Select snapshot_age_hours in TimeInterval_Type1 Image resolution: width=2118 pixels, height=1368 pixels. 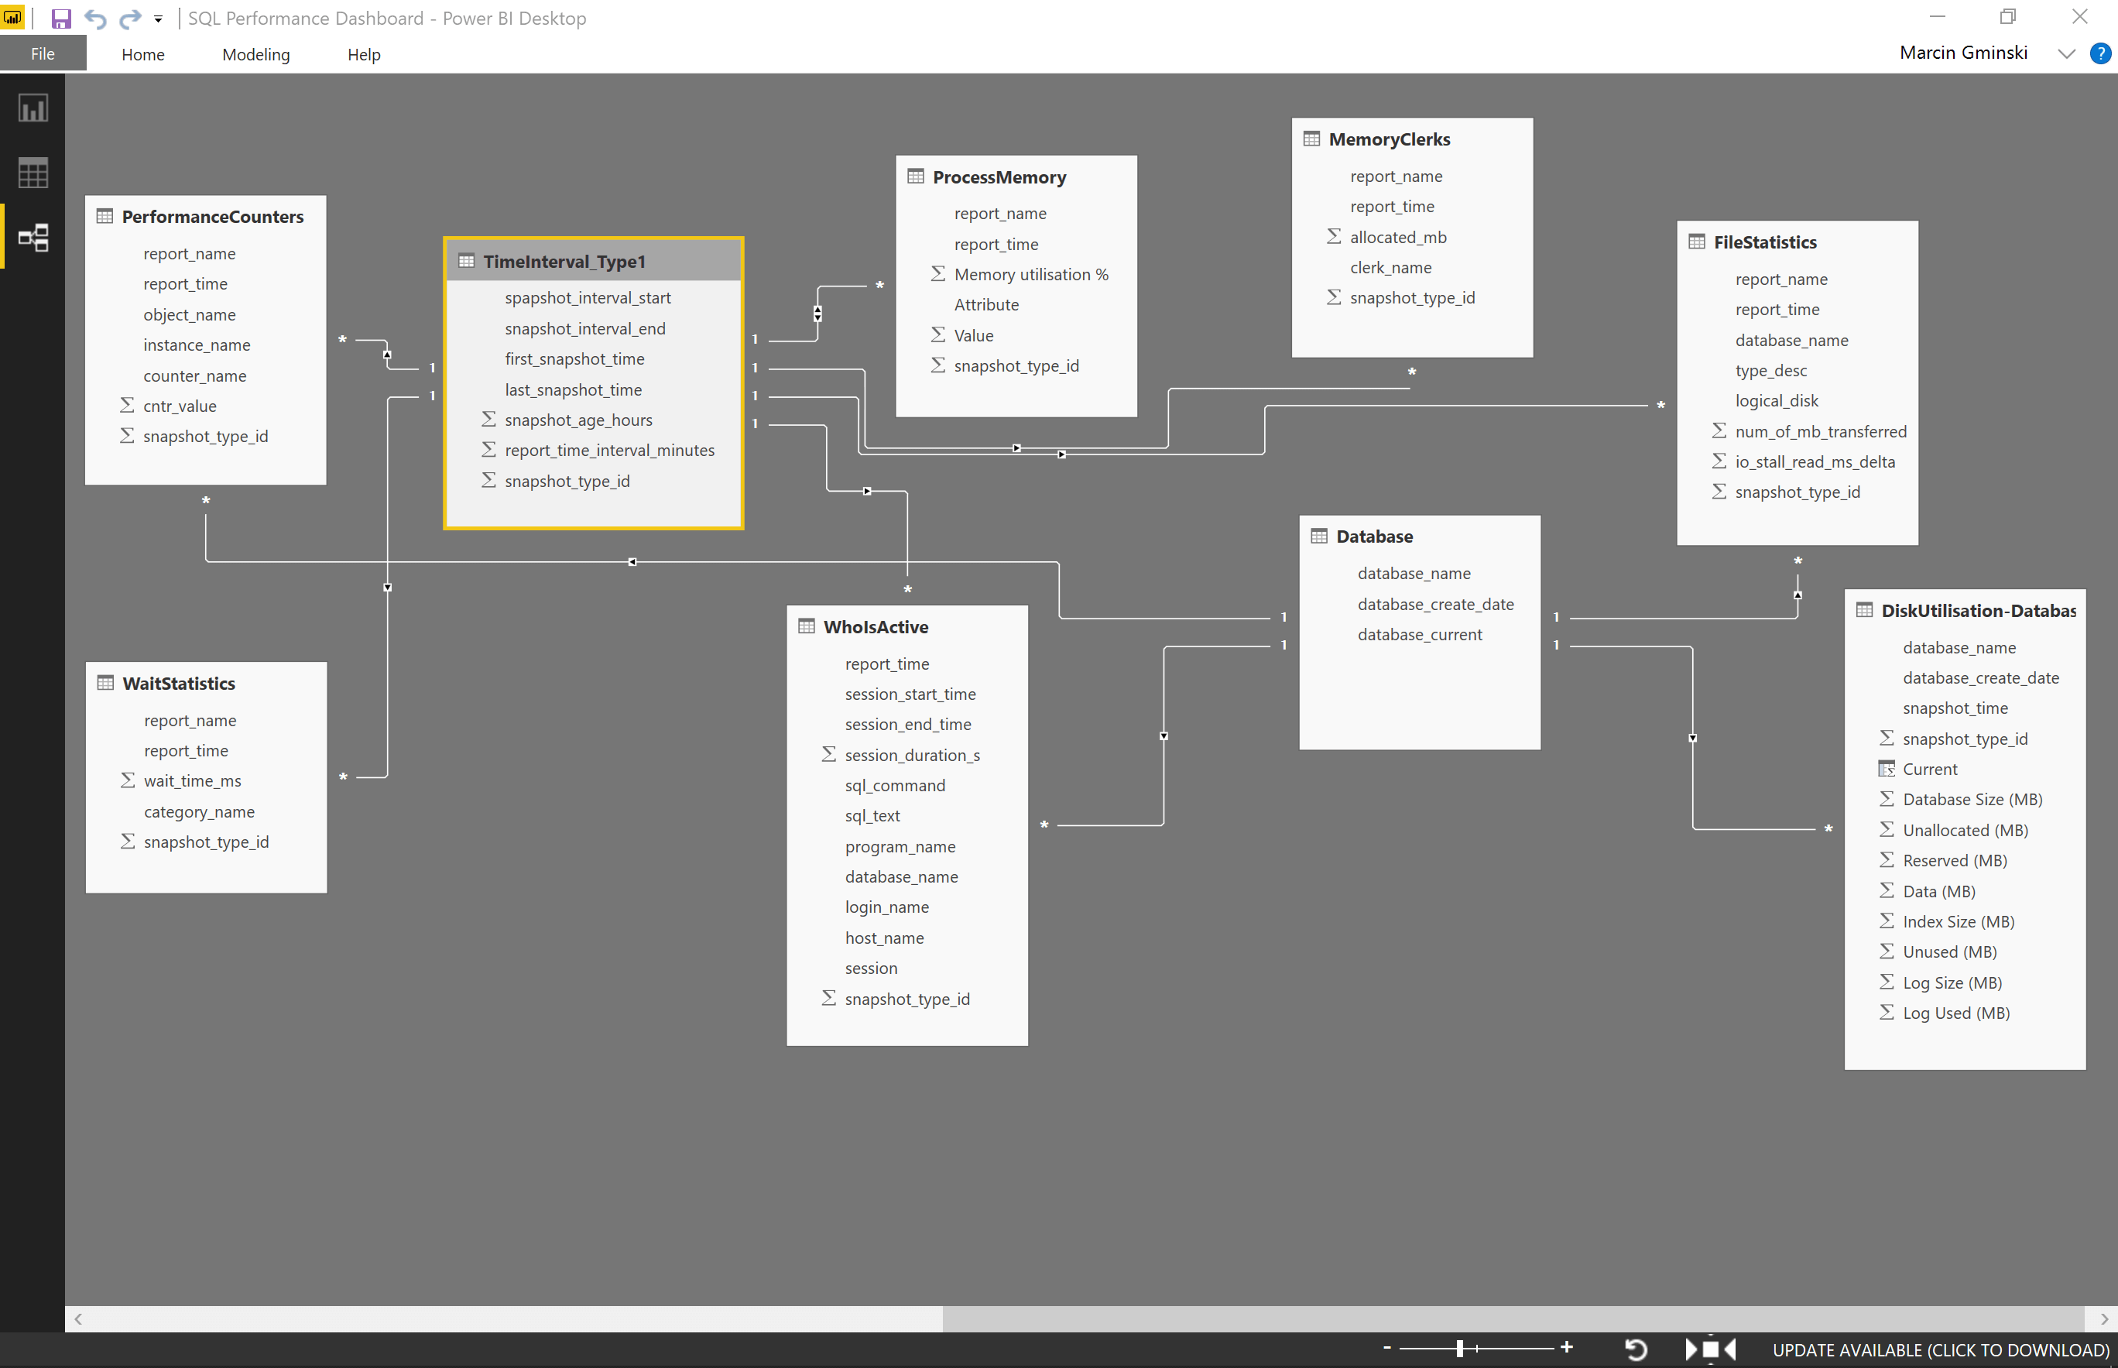point(578,420)
